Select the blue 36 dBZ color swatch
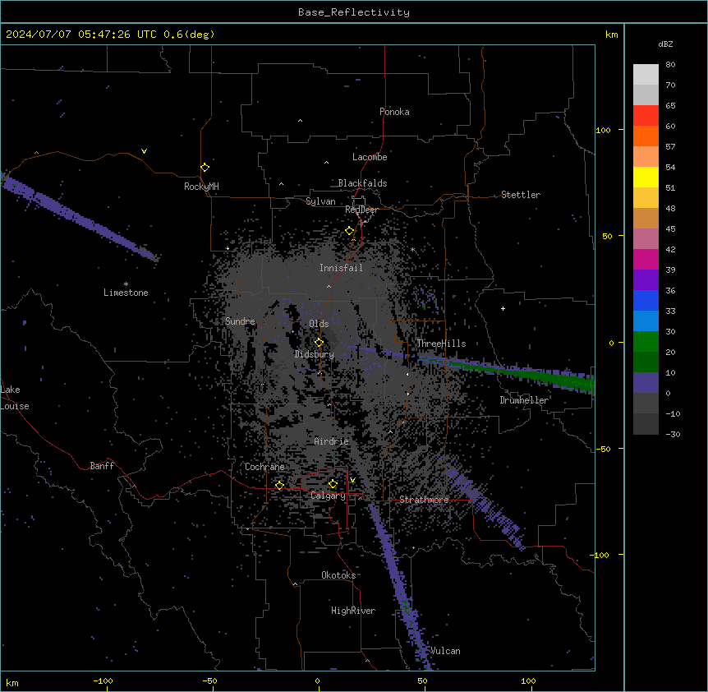 [646, 300]
